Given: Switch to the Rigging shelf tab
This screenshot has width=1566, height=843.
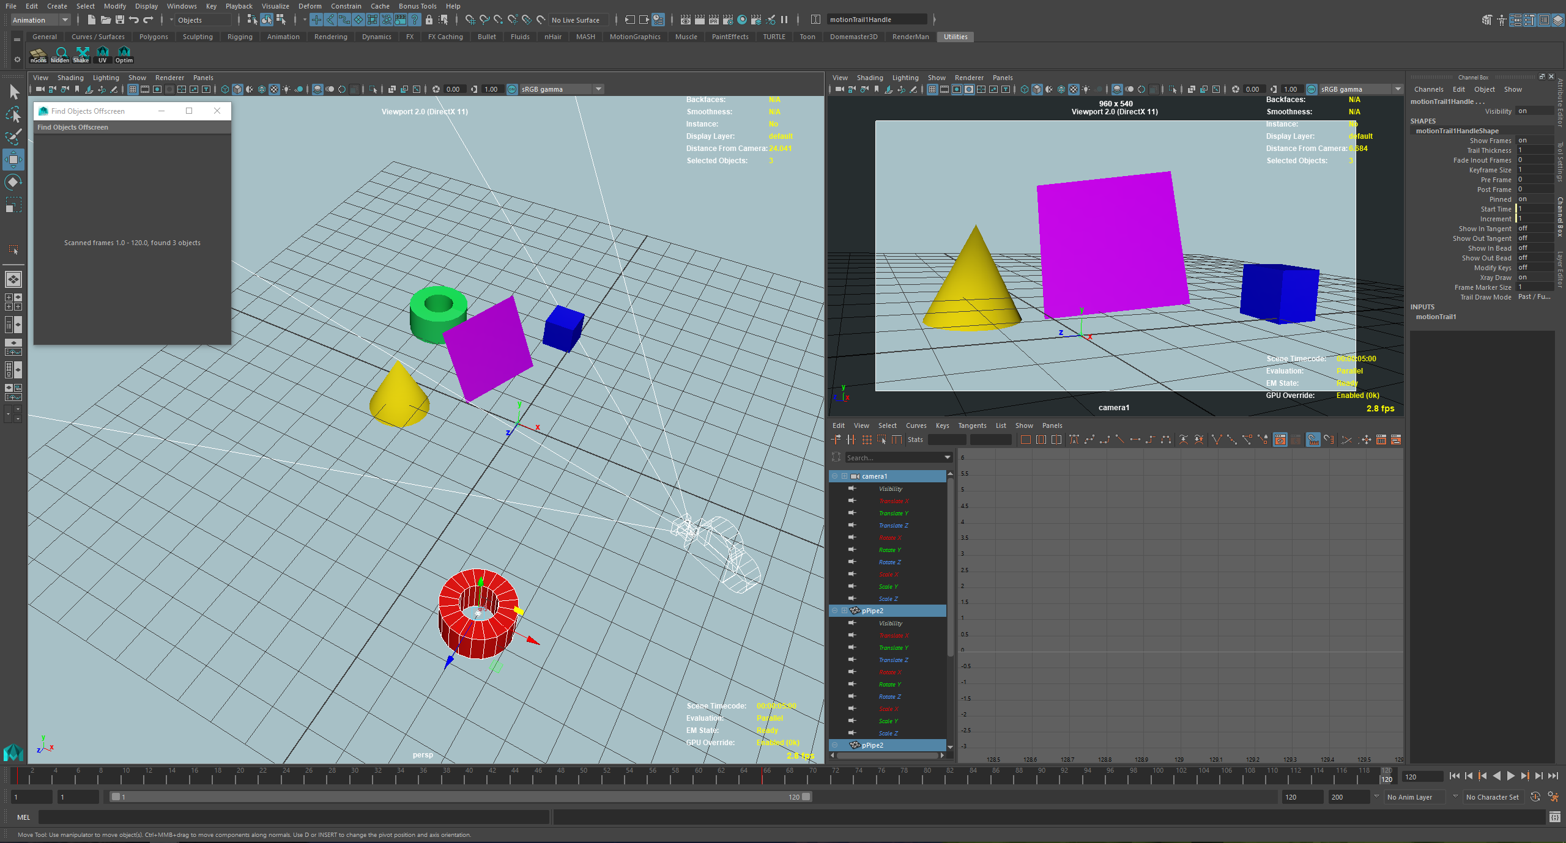Looking at the screenshot, I should click(x=240, y=37).
